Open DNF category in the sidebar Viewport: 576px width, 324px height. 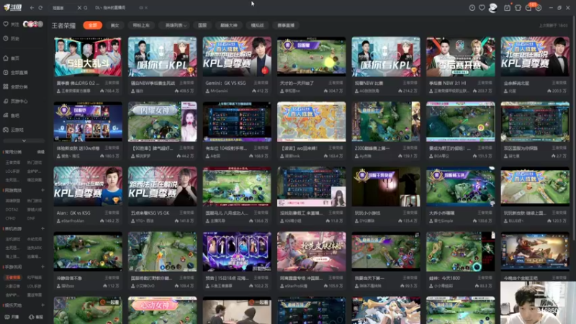(31, 218)
